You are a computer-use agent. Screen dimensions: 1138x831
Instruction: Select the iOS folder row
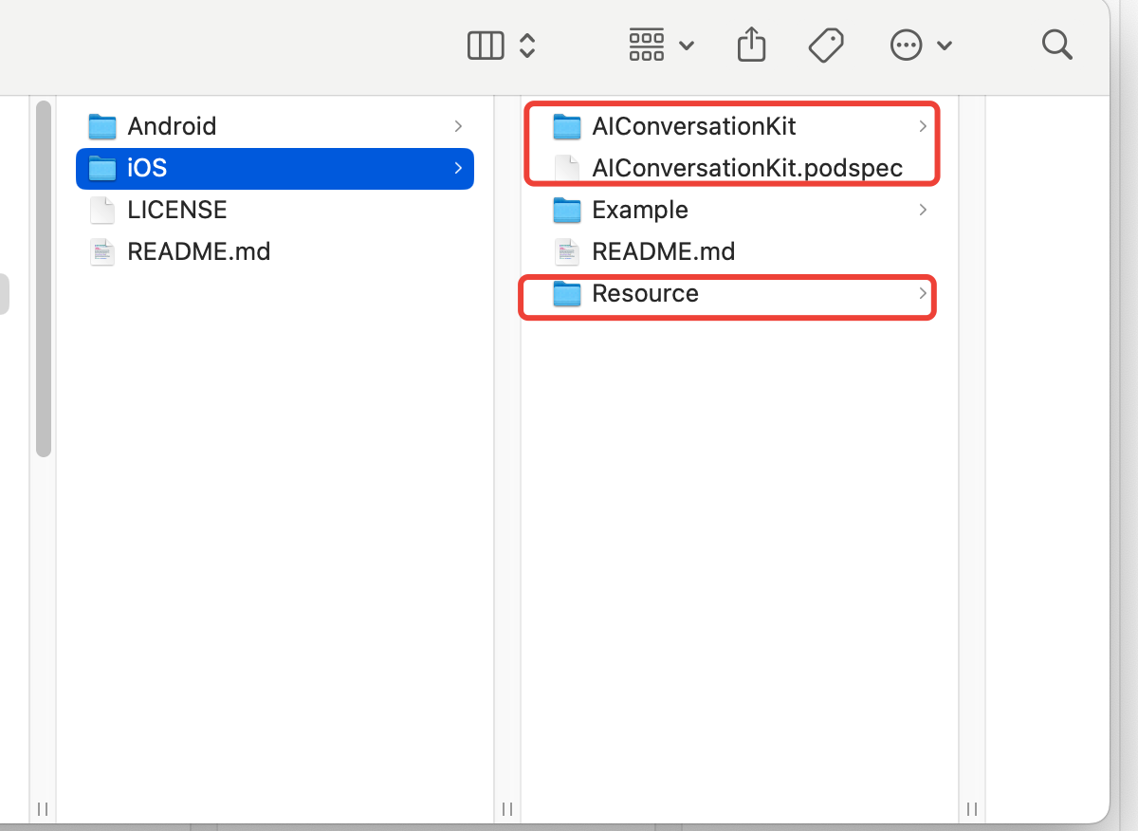coord(275,168)
